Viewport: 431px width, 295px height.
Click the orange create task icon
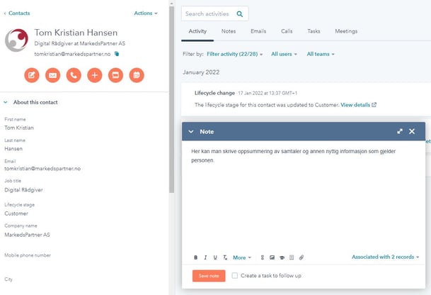click(115, 75)
